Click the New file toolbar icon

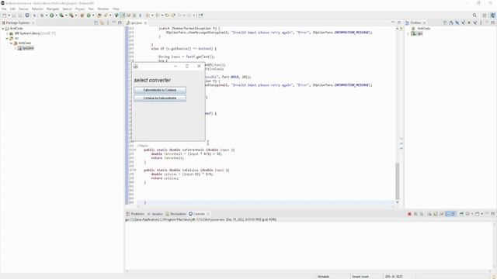point(4,15)
